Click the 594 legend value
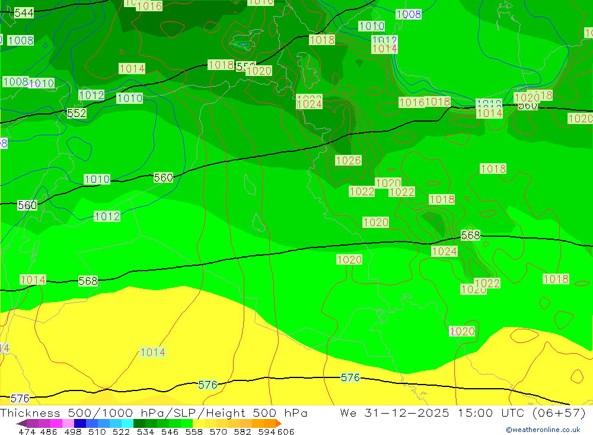The width and height of the screenshot is (593, 435). (x=267, y=431)
